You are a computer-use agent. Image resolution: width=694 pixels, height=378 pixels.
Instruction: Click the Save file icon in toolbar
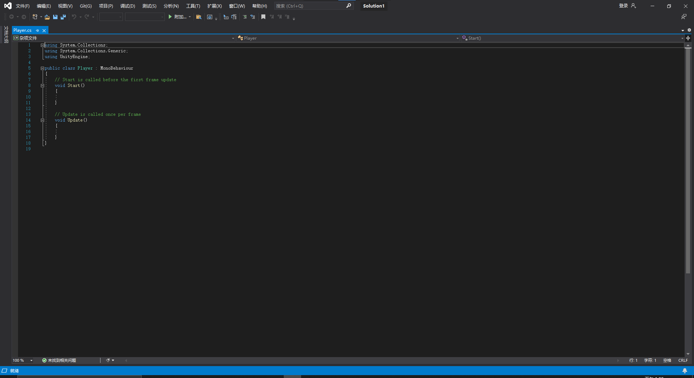coord(55,17)
